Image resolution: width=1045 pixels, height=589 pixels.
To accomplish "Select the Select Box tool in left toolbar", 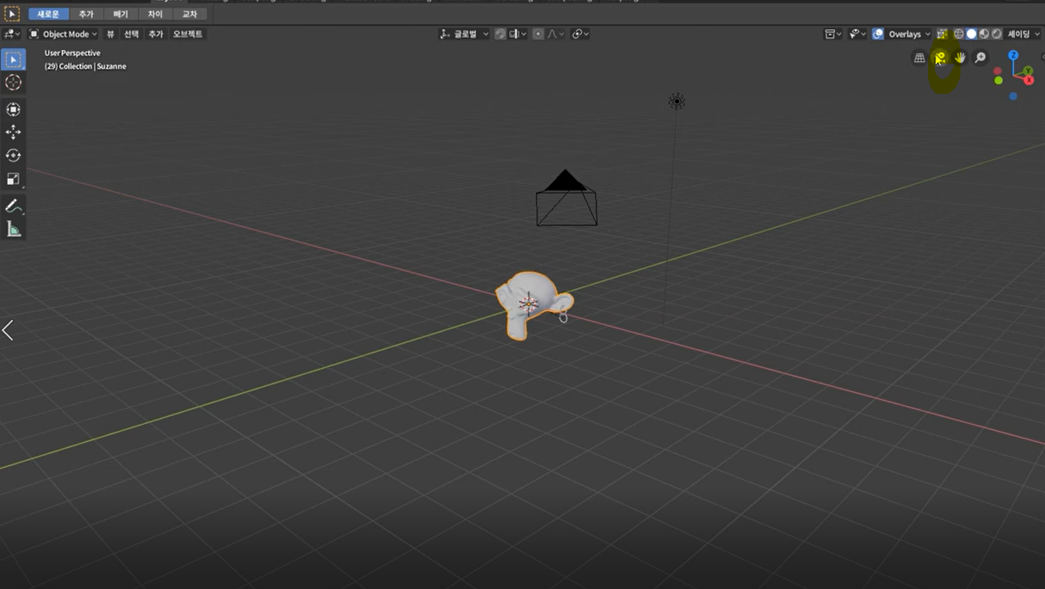I will pos(13,59).
